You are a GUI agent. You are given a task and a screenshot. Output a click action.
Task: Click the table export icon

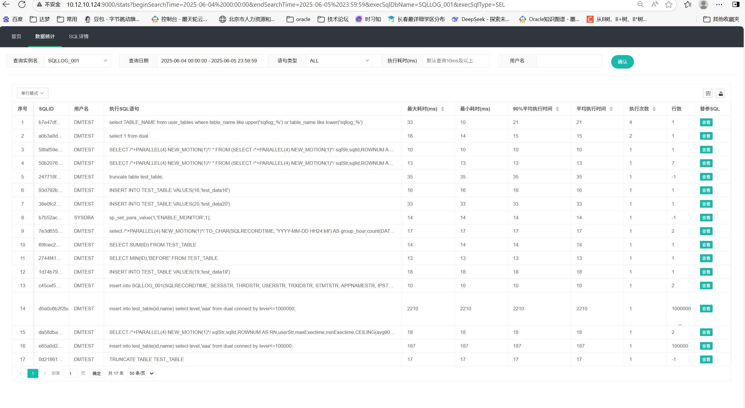click(x=720, y=93)
